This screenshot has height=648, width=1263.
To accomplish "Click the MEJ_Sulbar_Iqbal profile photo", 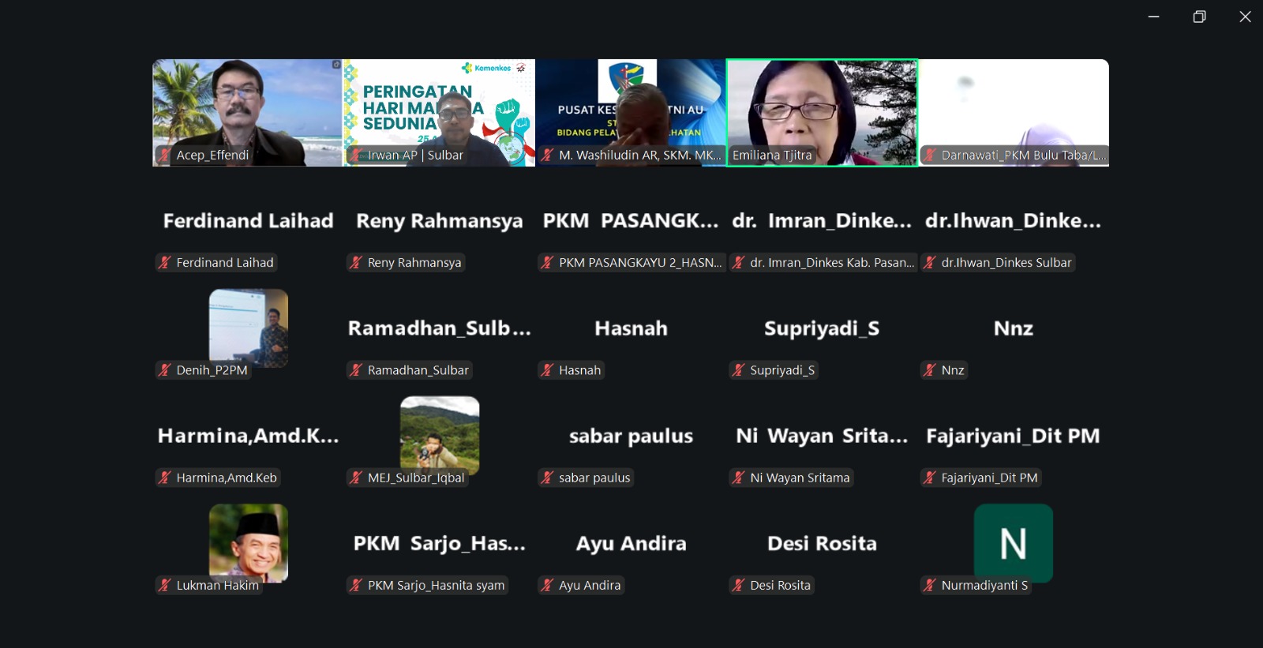I will tap(440, 434).
